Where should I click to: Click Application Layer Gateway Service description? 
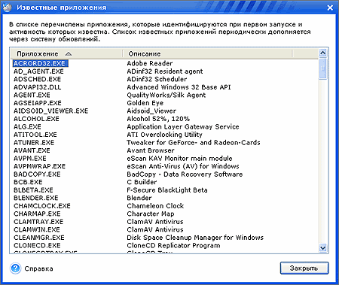pos(183,127)
